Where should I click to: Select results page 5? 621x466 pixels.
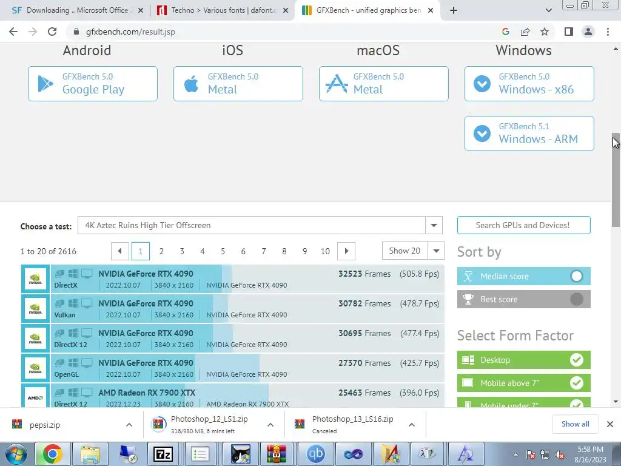223,251
